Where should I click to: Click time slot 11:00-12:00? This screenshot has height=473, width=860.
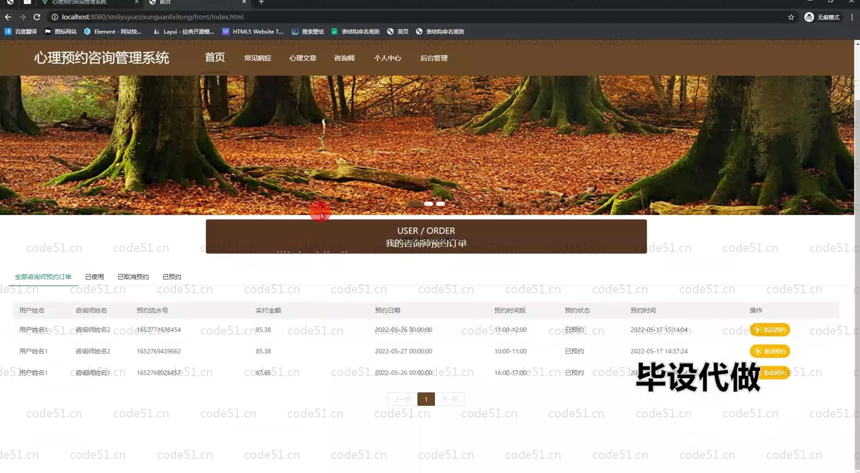click(510, 330)
